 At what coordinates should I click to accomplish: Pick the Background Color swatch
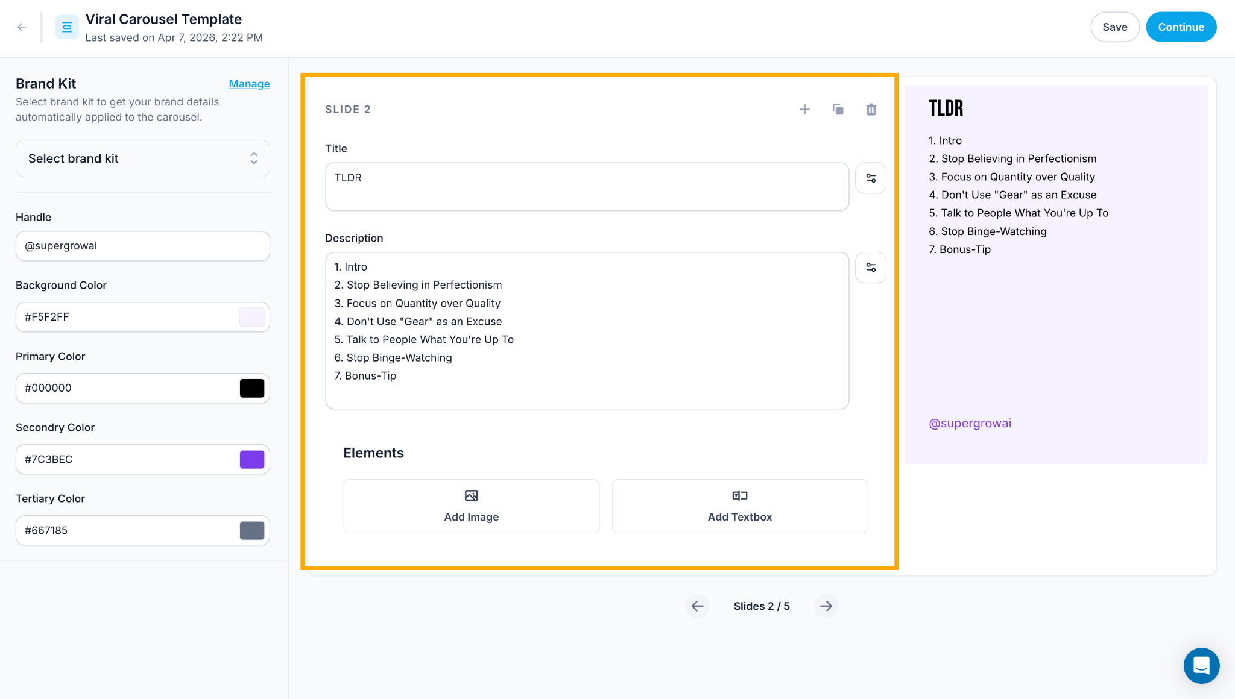pos(252,317)
